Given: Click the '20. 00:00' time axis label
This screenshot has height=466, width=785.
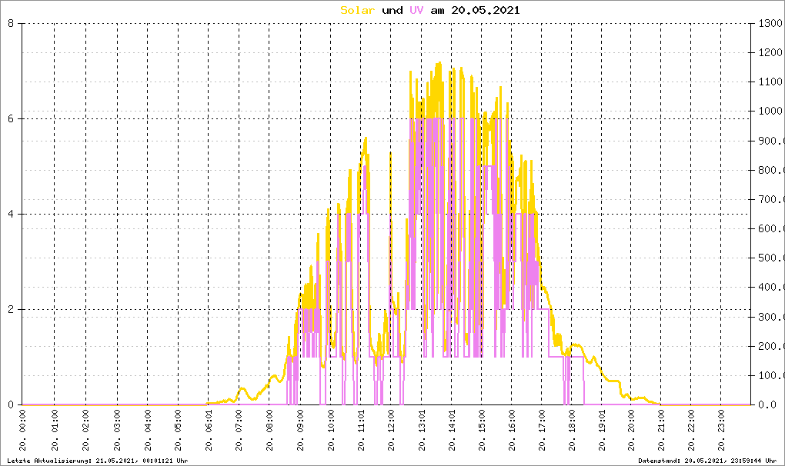Looking at the screenshot, I should tap(23, 431).
